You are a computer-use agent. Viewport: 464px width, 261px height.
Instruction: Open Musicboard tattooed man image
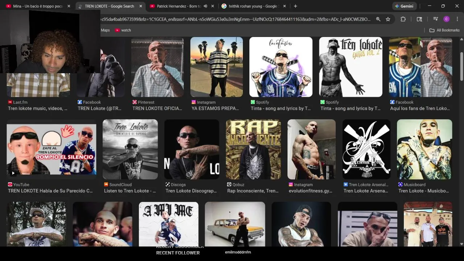[x=424, y=149]
